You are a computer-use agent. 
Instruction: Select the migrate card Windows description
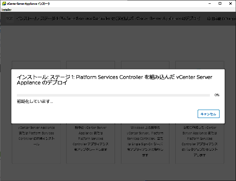click(x=145, y=141)
